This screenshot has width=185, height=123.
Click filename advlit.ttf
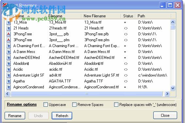click(55, 75)
